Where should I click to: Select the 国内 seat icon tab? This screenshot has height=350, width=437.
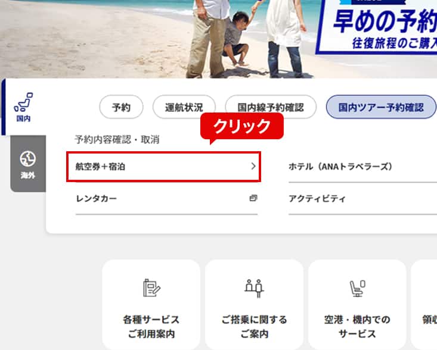pyautogui.click(x=23, y=107)
